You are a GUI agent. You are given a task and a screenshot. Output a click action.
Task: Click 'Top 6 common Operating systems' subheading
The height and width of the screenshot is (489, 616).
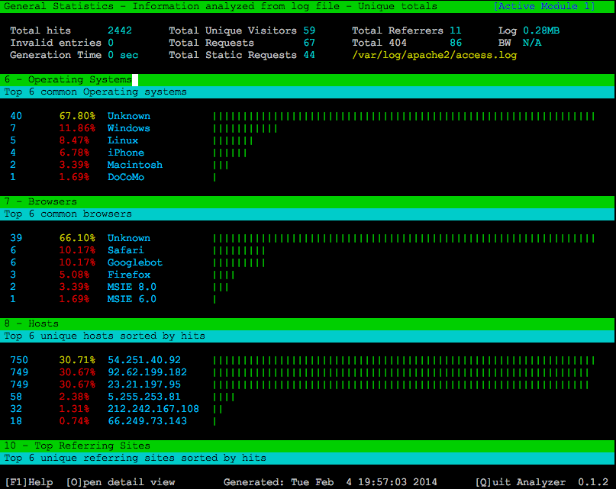(95, 92)
